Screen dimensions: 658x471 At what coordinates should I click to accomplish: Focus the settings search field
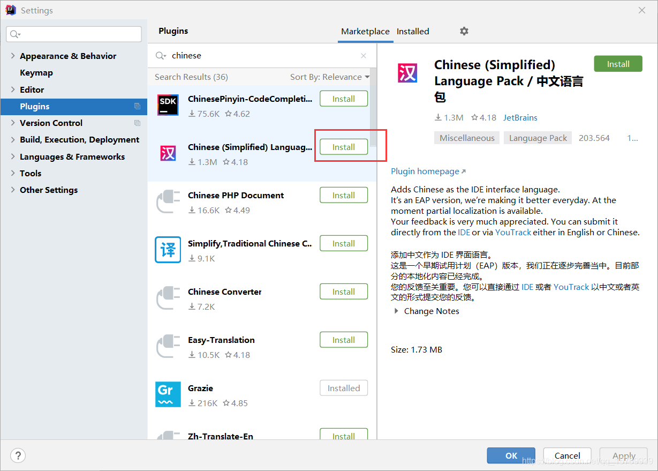(74, 34)
